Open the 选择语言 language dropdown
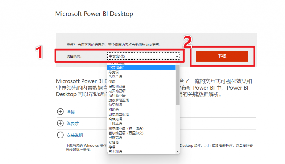The width and height of the screenshot is (285, 164). point(144,56)
